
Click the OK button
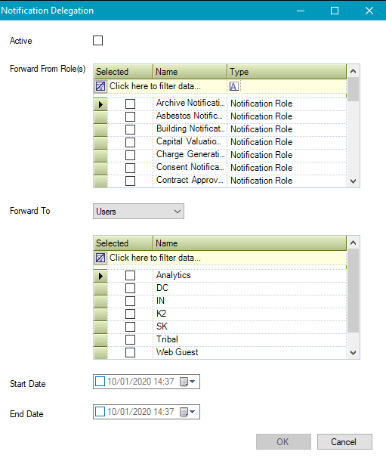click(283, 442)
